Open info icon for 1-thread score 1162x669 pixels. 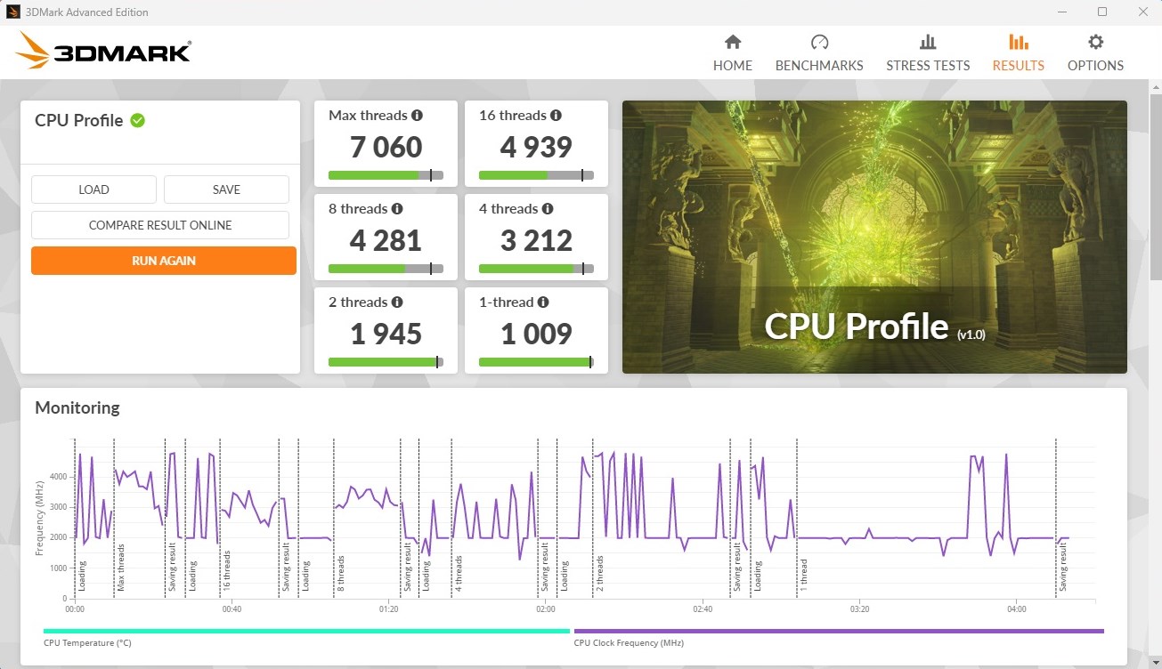(x=543, y=302)
